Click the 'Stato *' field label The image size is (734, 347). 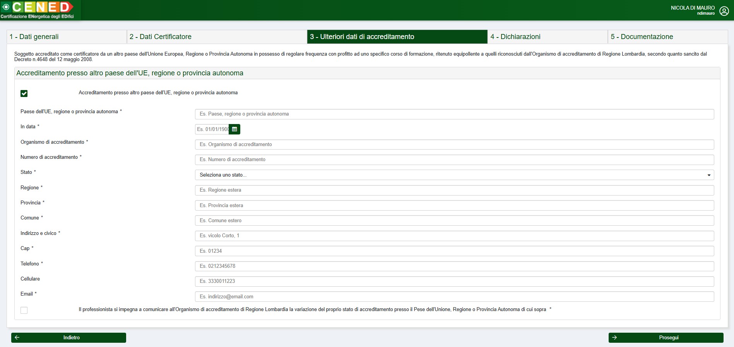(28, 172)
